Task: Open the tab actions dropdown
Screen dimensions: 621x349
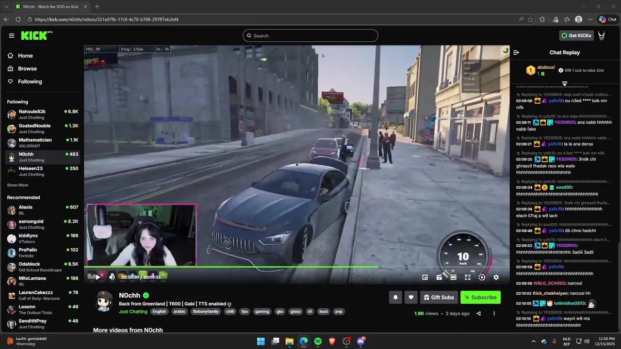Action: tap(6, 6)
